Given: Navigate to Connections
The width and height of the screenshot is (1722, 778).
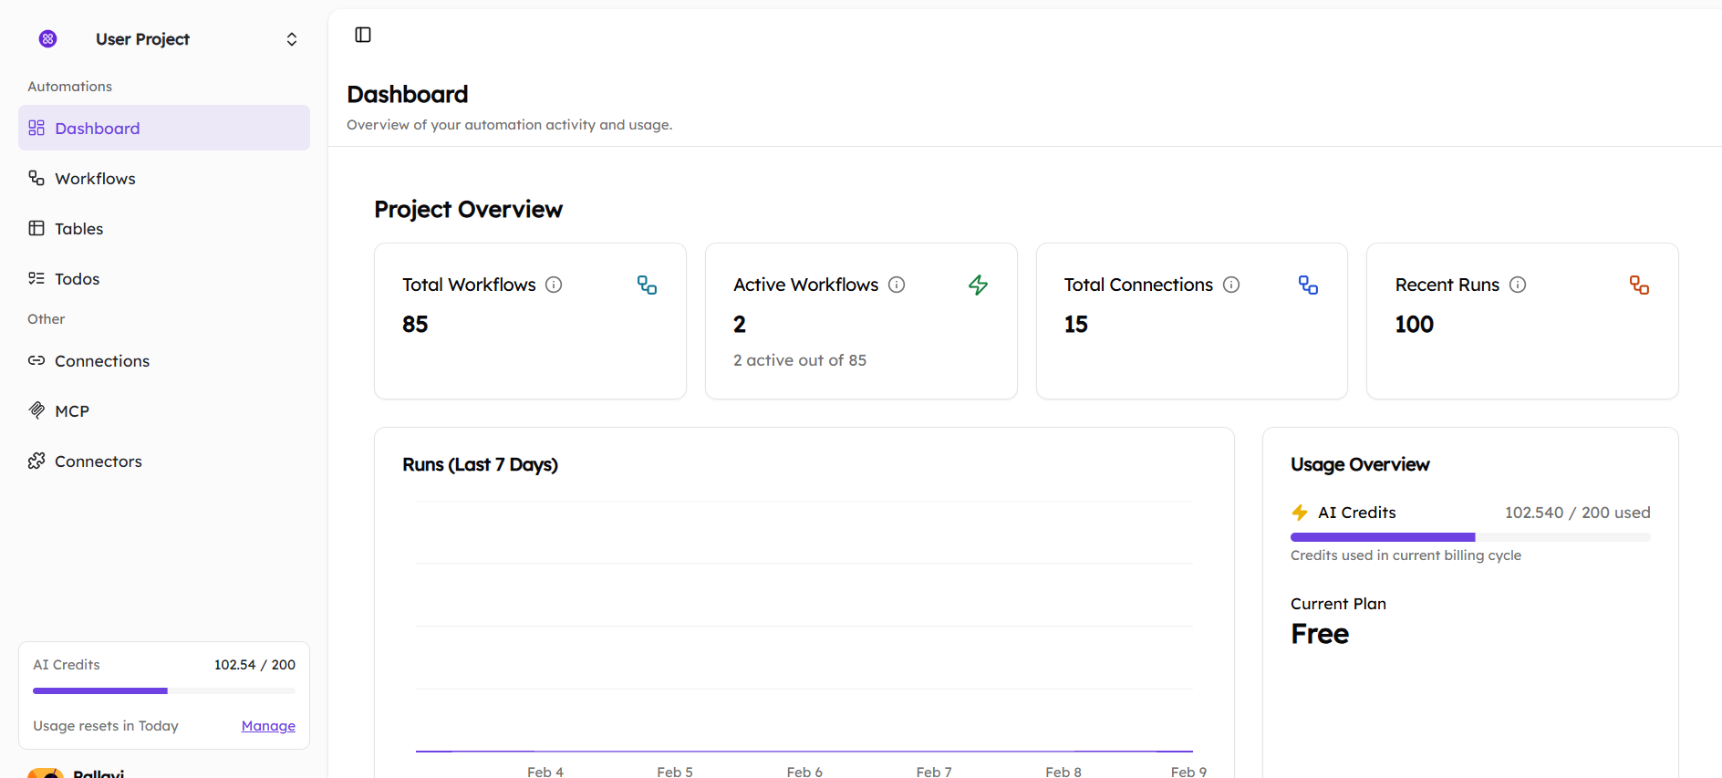Looking at the screenshot, I should click(x=101, y=361).
